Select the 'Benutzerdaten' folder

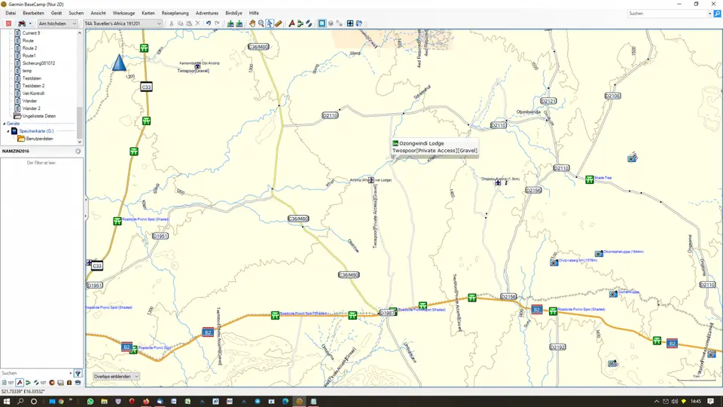[39, 139]
